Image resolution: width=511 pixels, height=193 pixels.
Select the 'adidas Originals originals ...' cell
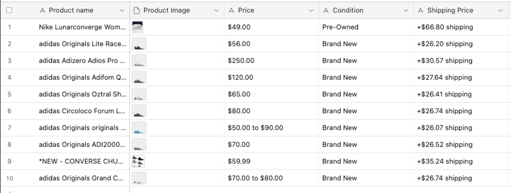click(x=82, y=128)
